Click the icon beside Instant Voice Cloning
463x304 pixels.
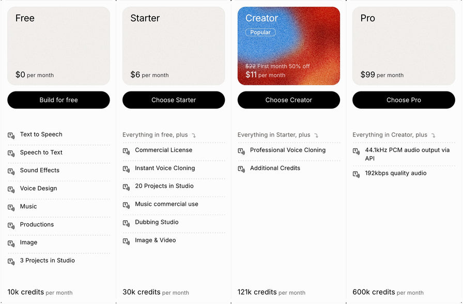pyautogui.click(x=127, y=169)
